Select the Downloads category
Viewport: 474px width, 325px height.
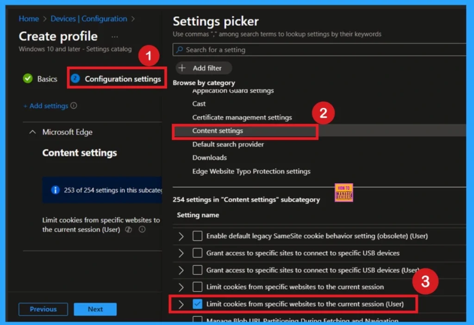point(210,157)
